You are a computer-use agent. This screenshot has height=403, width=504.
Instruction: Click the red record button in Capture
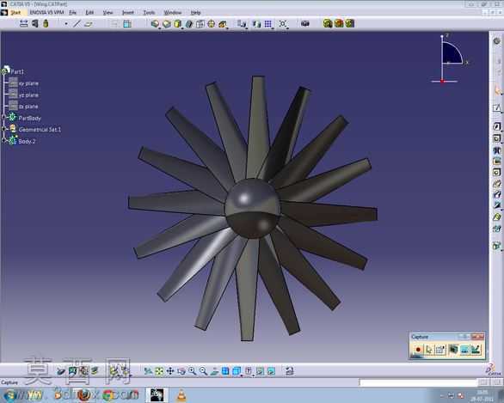(x=418, y=350)
